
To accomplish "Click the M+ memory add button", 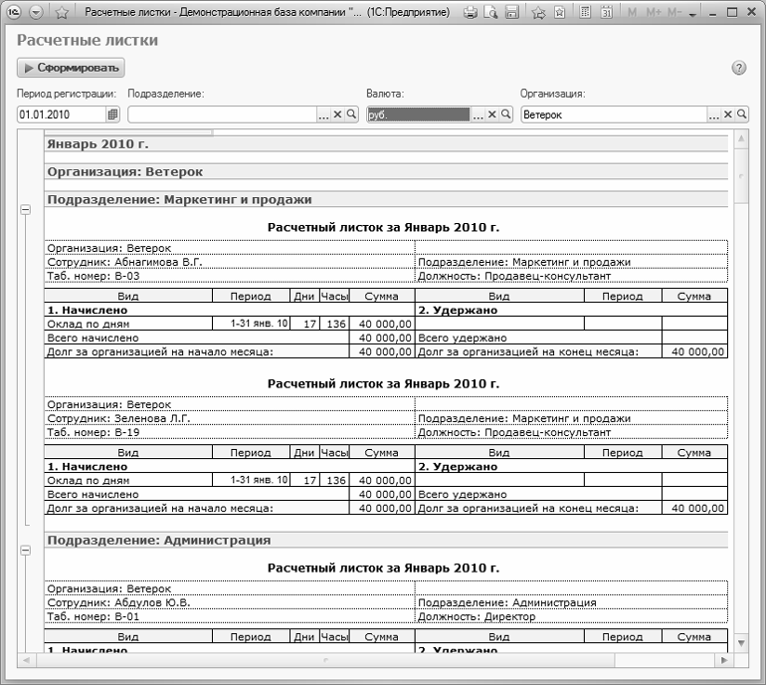I will click(x=654, y=12).
